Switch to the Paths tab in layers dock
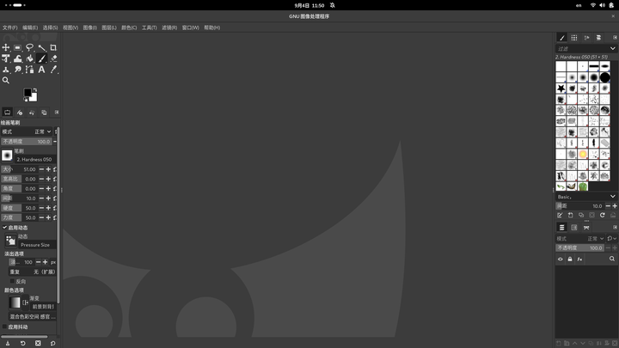The height and width of the screenshot is (348, 619). pos(586,227)
